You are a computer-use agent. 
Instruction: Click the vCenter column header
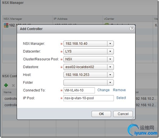point(128,19)
